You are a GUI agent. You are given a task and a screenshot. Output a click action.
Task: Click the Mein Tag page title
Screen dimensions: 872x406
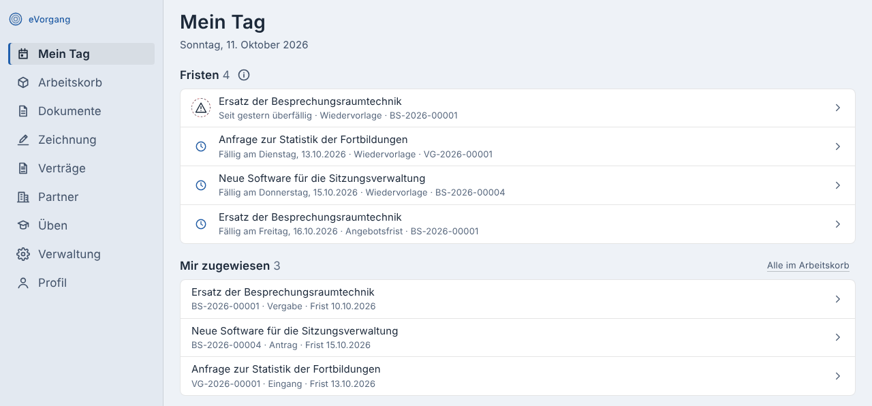tap(223, 22)
